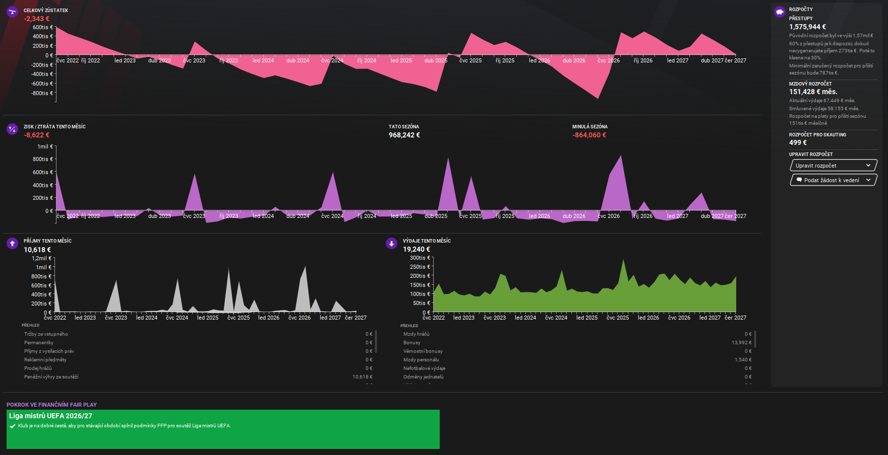Click the Liga mistrů UEFA 2026/27 panel
Viewport: 888px width, 455px height.
tap(223, 429)
